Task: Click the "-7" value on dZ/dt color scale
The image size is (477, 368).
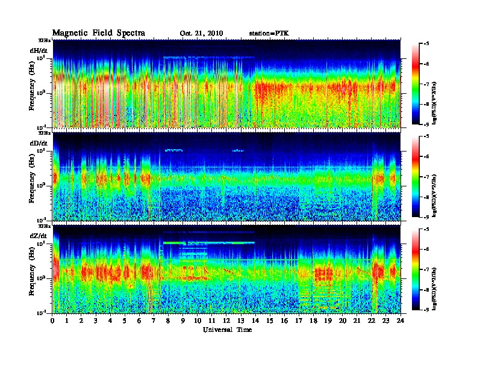Action: [x=426, y=269]
